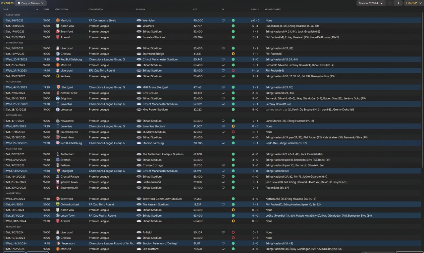This screenshot has width=424, height=253.
Task: Click the Ipswich Town club badge
Action: (x=58, y=182)
